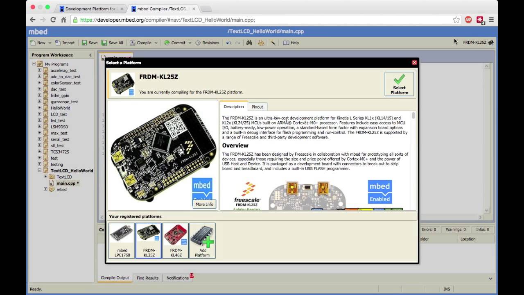This screenshot has height=295, width=524.
Task: Click the More Info button
Action: pyautogui.click(x=204, y=204)
